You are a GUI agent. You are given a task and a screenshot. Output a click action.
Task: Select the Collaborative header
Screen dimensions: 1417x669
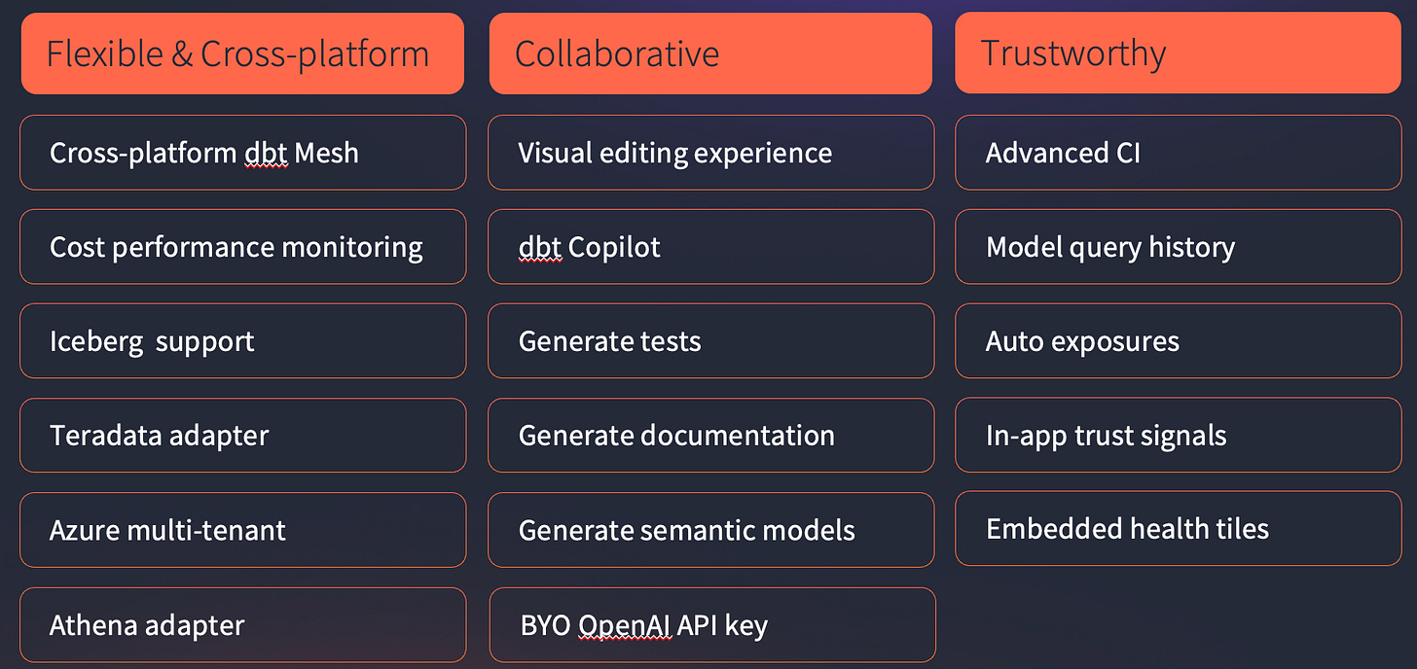(x=710, y=53)
